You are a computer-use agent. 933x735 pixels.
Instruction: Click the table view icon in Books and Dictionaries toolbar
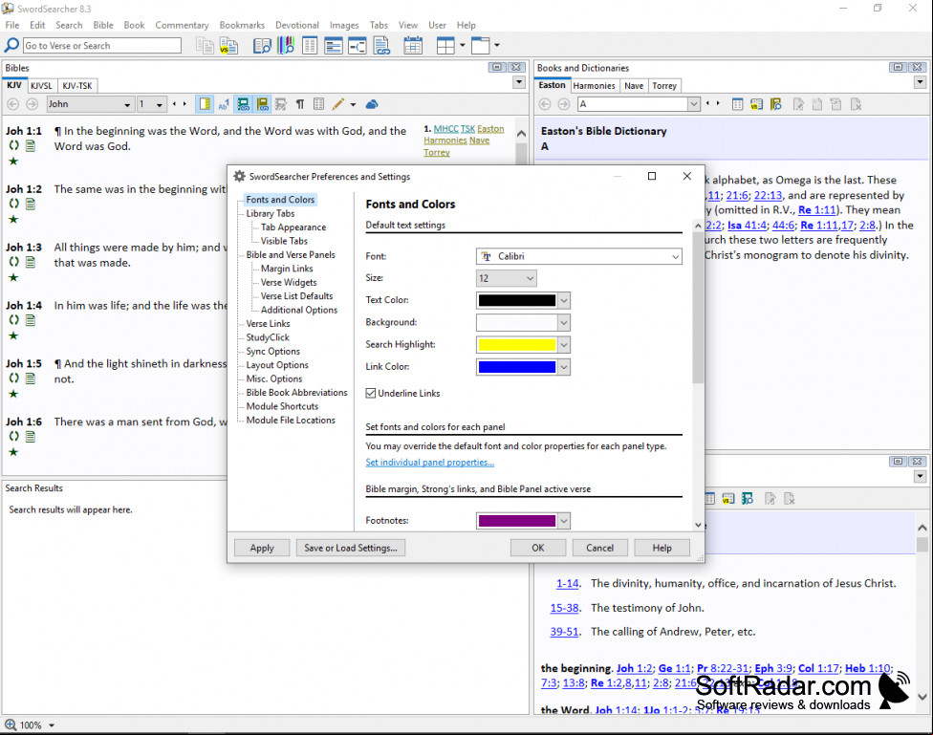pyautogui.click(x=737, y=104)
